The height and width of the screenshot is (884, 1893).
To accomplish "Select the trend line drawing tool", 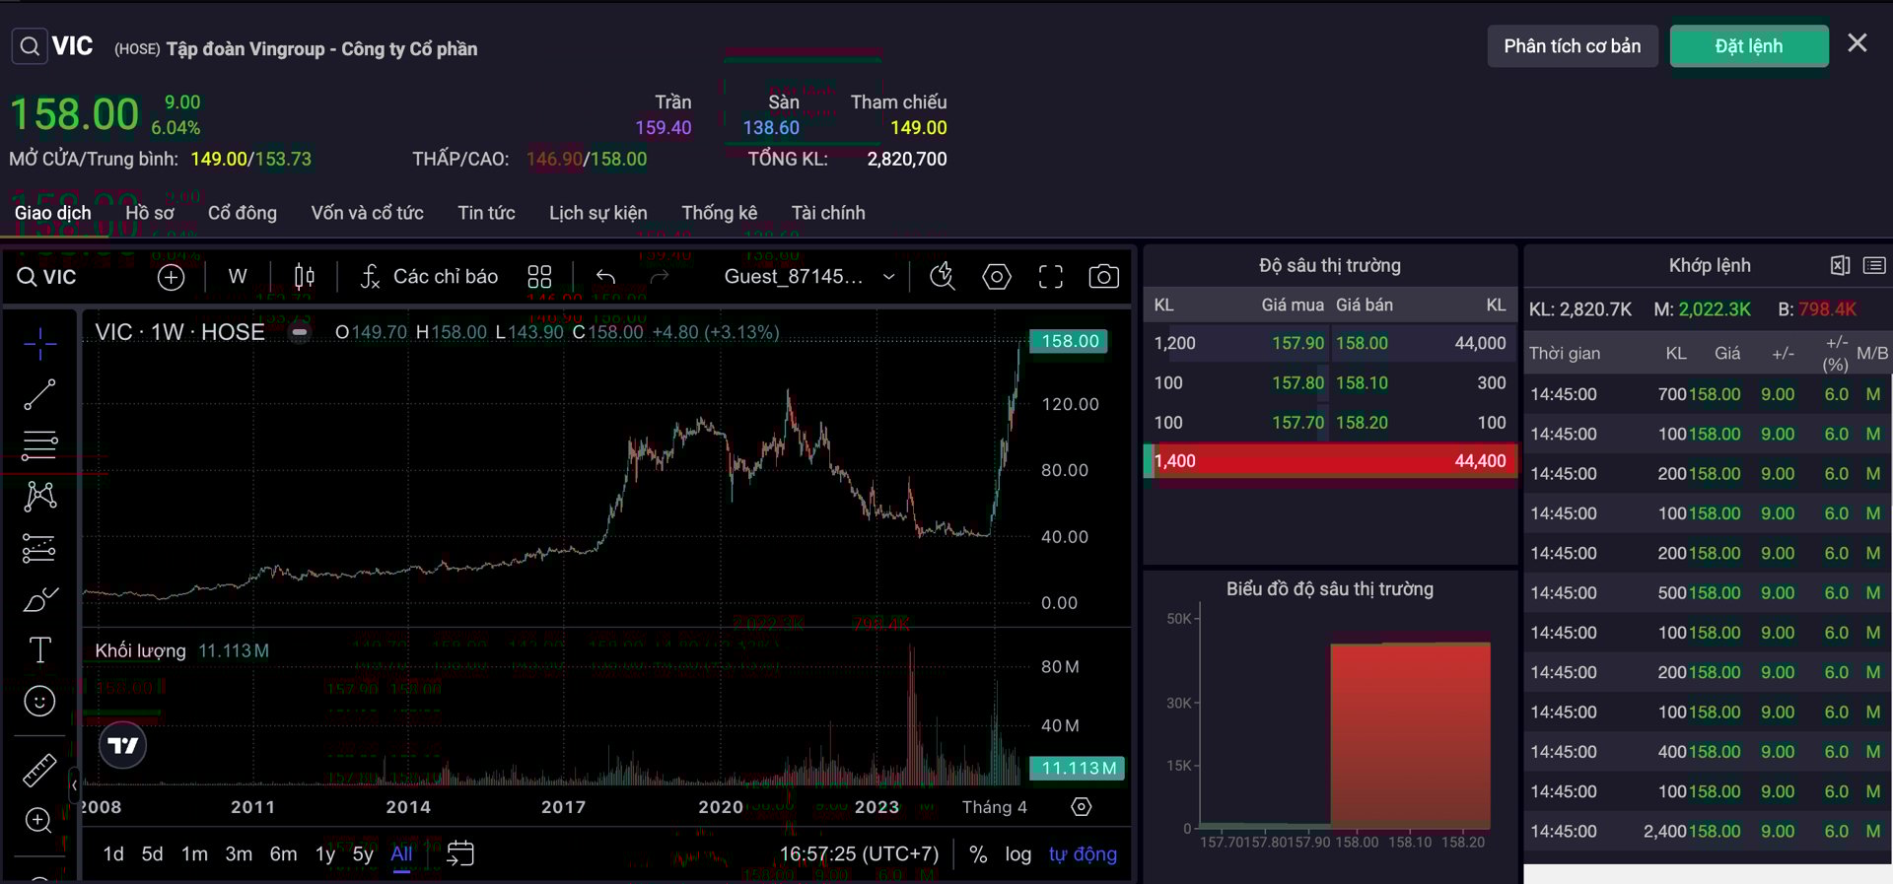I will [39, 394].
